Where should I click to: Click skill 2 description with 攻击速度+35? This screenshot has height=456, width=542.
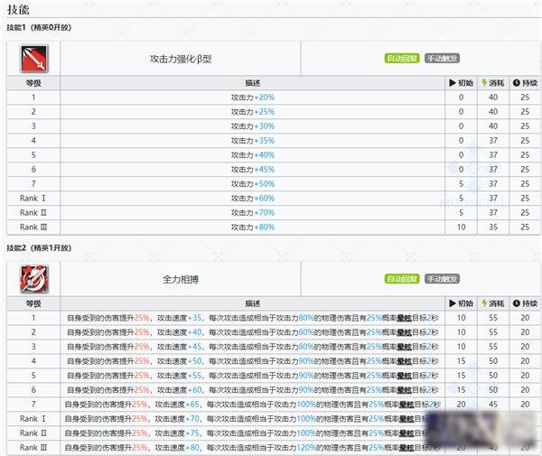252,318
